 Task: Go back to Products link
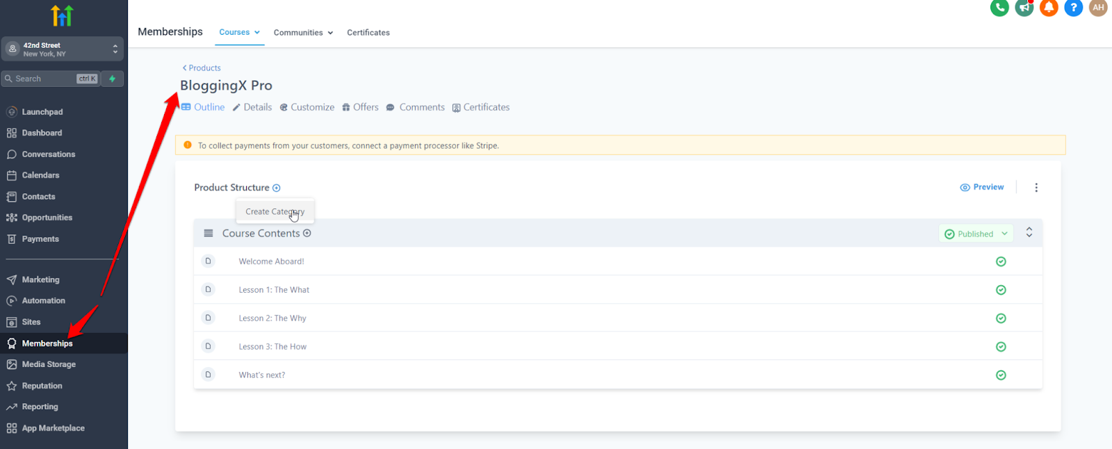(x=202, y=68)
